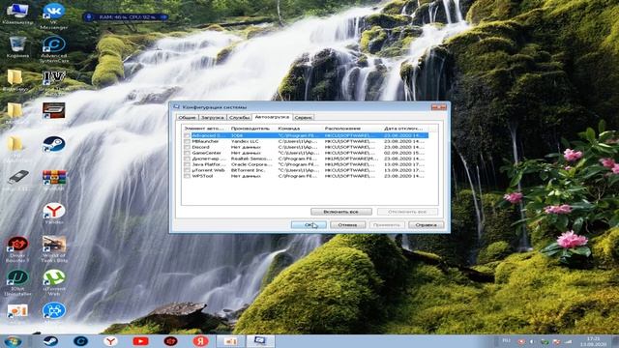The height and width of the screenshot is (348, 619).
Task: Switch to the Загрузка tab
Action: (213, 118)
